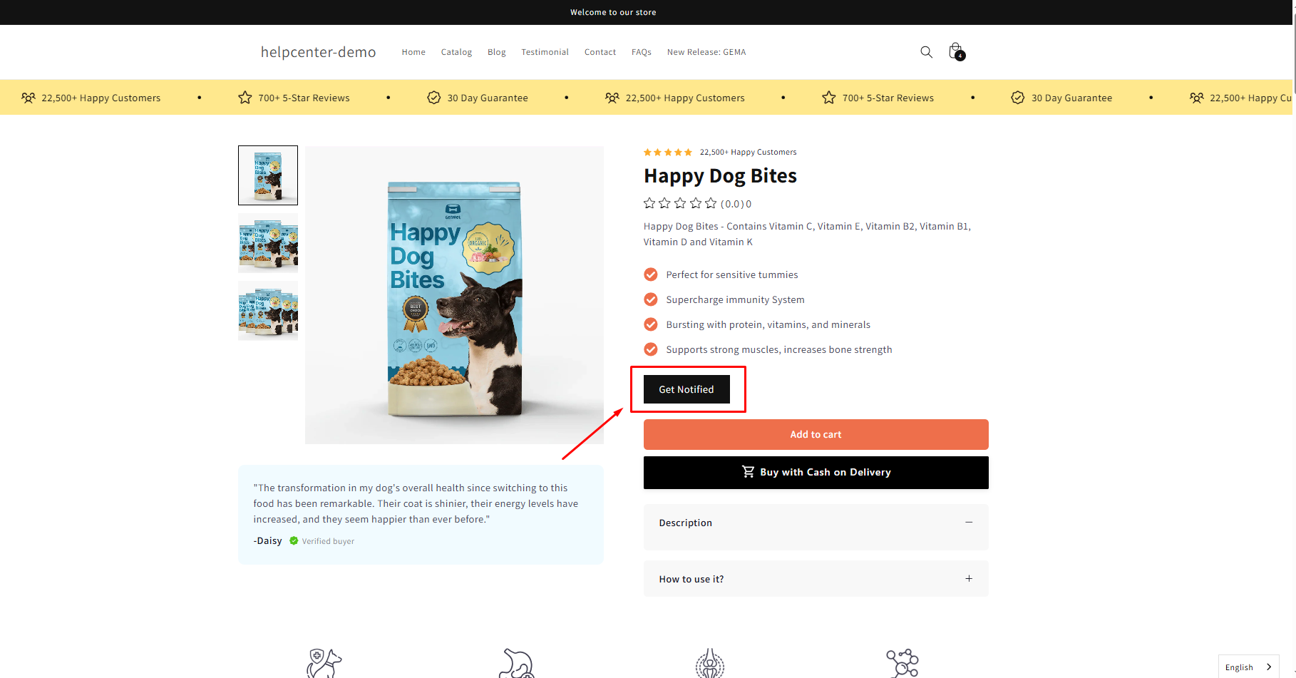1296x678 pixels.
Task: Click the molecule icon at the page bottom
Action: [x=902, y=663]
